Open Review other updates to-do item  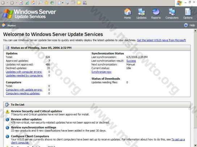click(x=26, y=119)
